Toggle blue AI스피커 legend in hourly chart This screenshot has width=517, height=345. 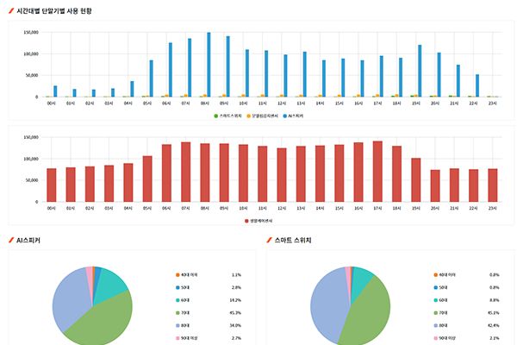point(293,116)
